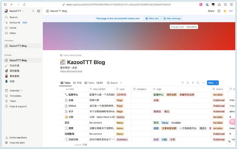Screen dimensions: 237x149
Task: Open Site settings
Action: pyautogui.click(x=172, y=19)
